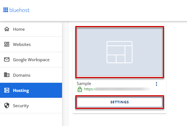Open the Sample site preview thumbnail
This screenshot has height=126, width=187.
click(x=120, y=52)
